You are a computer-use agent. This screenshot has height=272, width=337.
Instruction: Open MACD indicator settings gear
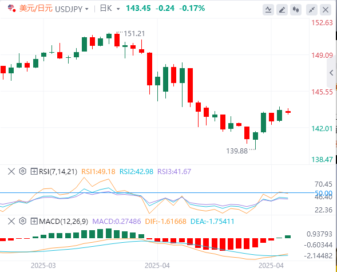(22, 221)
